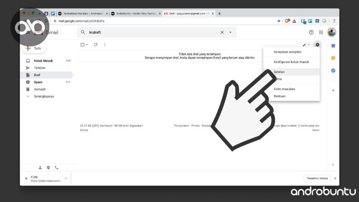Click the eye icon in address bar

tap(279, 21)
